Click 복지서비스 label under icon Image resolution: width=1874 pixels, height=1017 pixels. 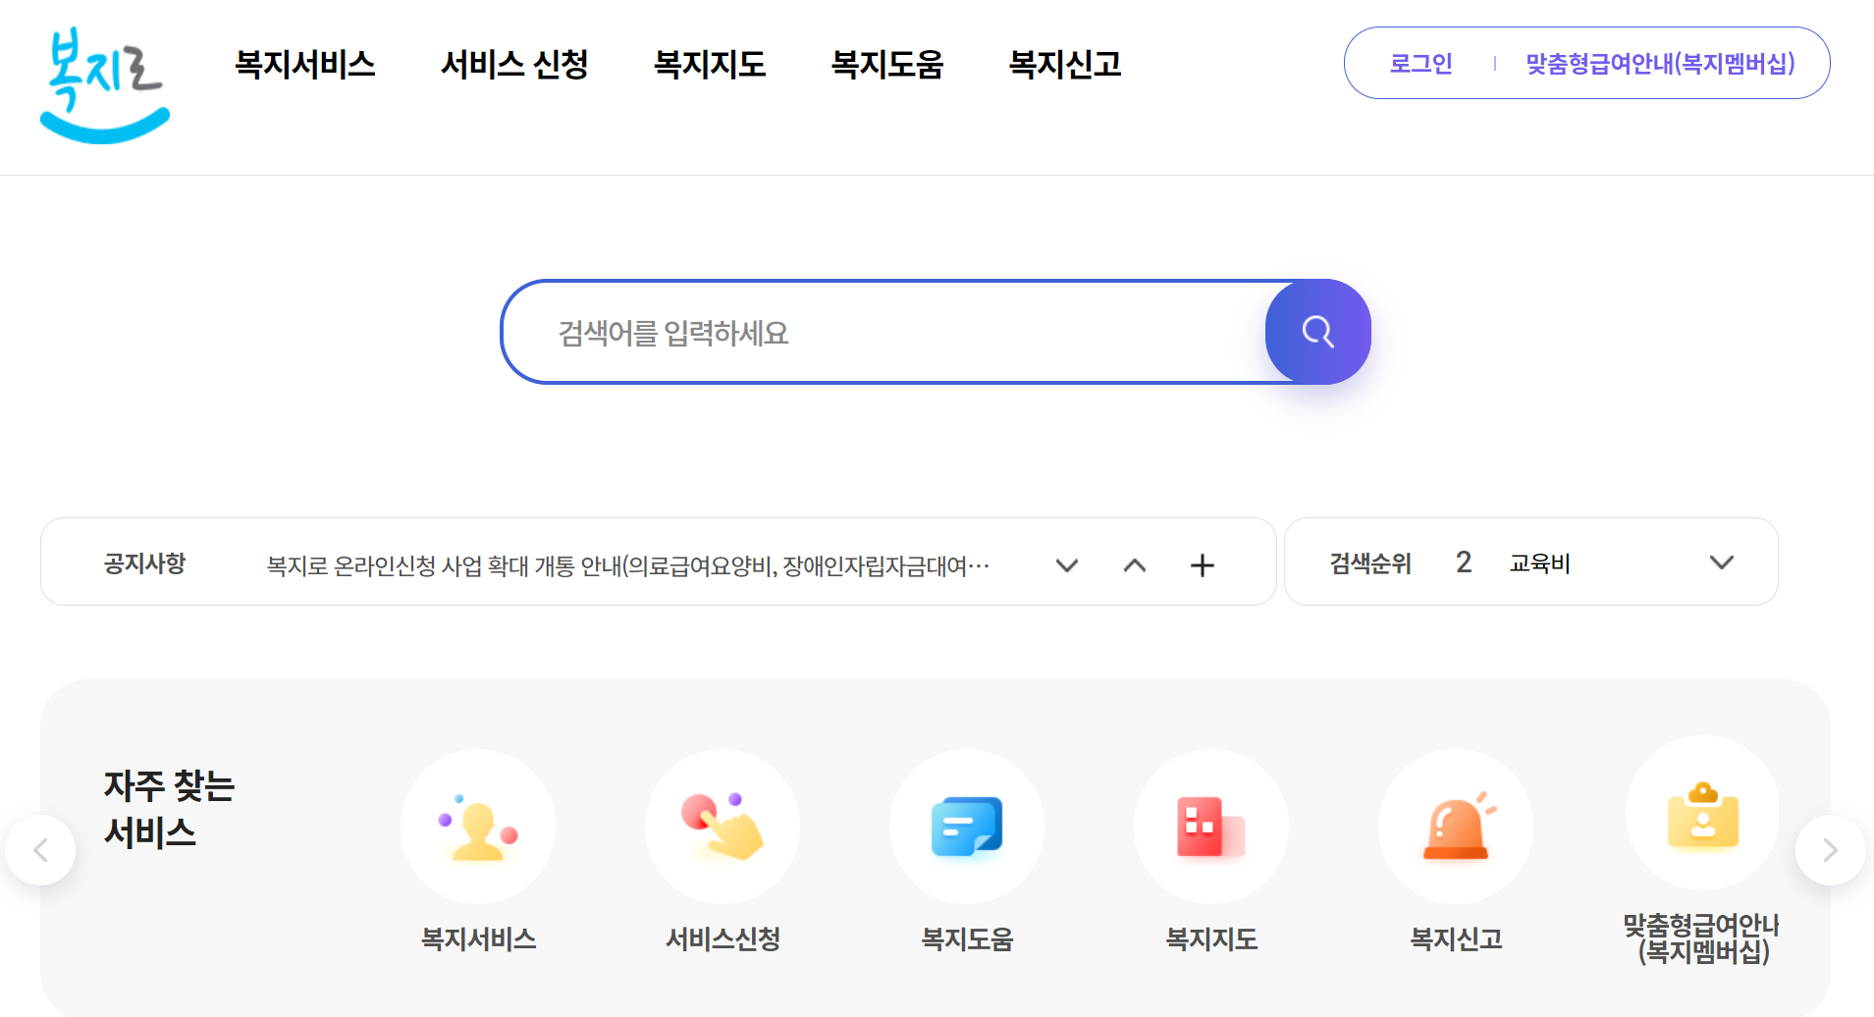click(478, 938)
